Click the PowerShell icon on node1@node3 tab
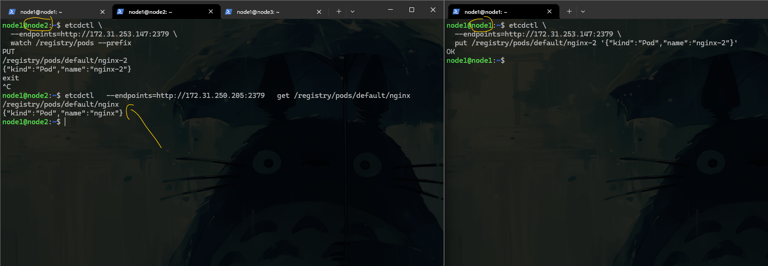This screenshot has width=768, height=266. [x=229, y=12]
